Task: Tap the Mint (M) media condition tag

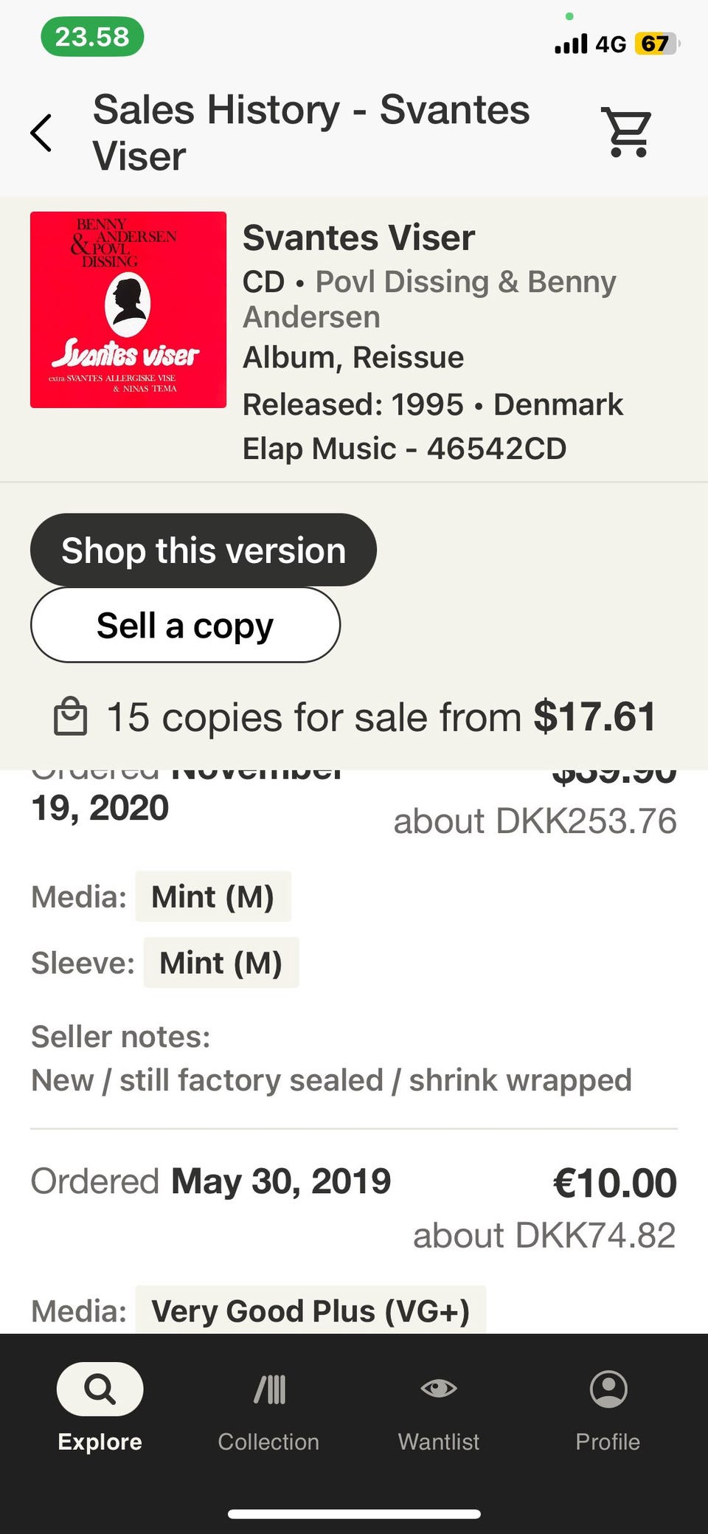Action: [212, 896]
